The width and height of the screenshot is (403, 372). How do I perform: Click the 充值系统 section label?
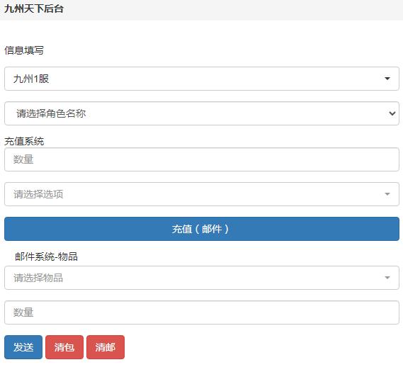24,141
